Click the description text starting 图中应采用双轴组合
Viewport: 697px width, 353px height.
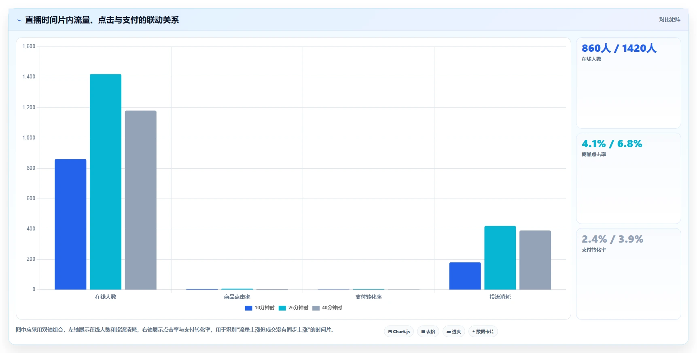pyautogui.click(x=176, y=330)
